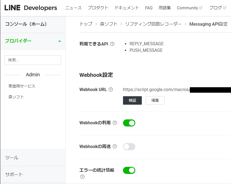Open the ニュース menu item
Screen dimensions: 231x184
73,8
